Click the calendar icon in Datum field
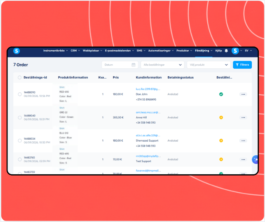Viewport: 265px width, 222px height. 134,65
